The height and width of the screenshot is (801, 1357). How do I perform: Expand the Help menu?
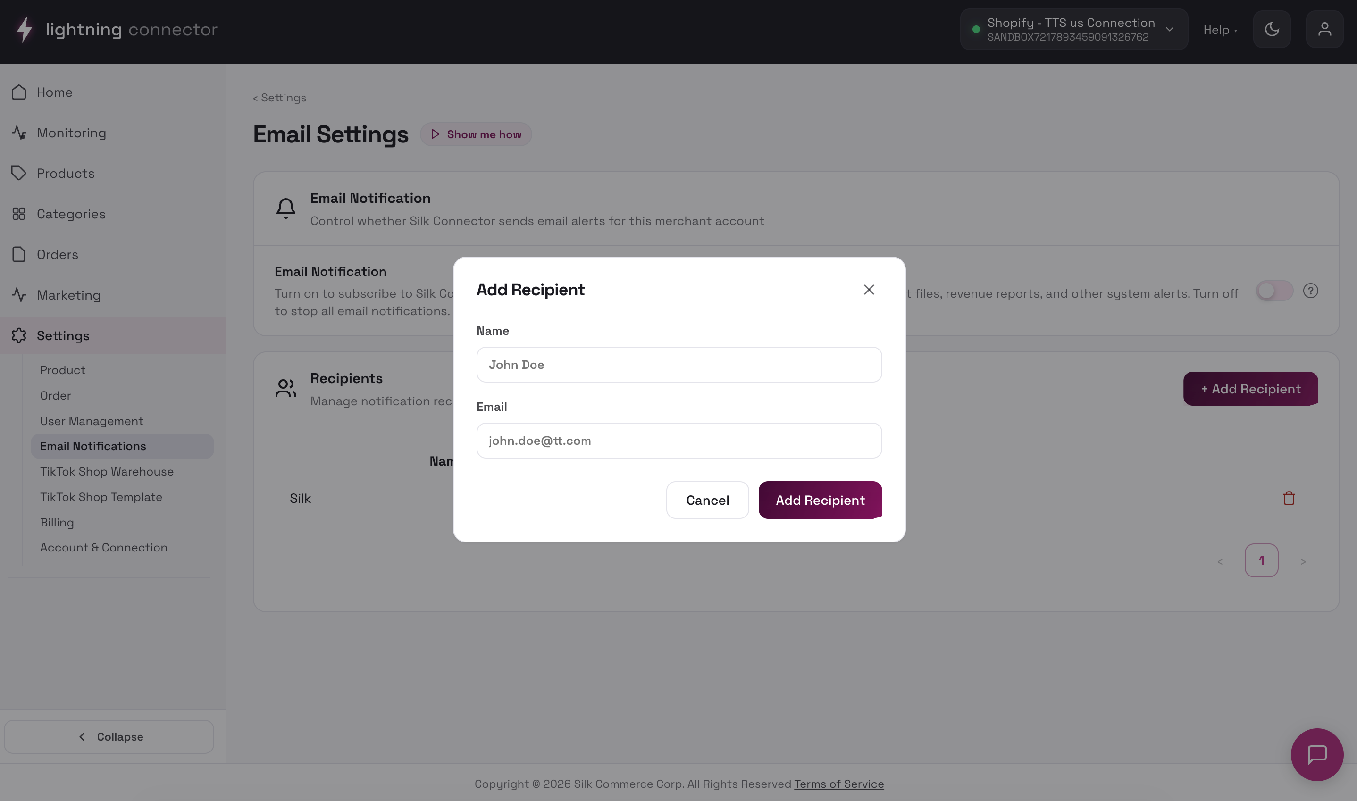[x=1220, y=30]
